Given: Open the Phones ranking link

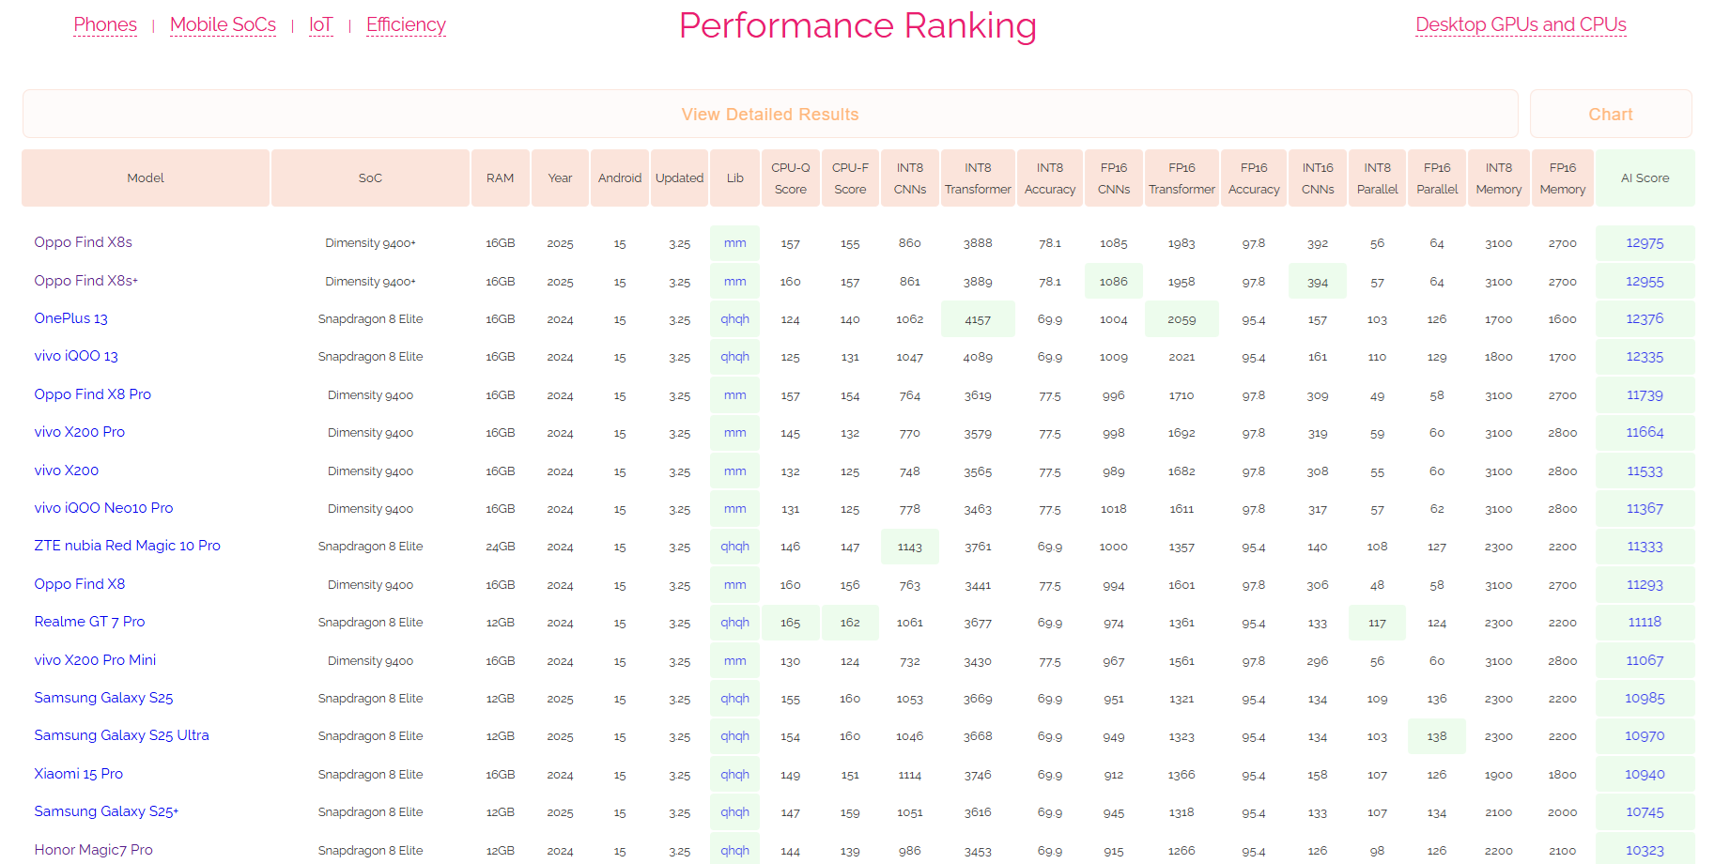Looking at the screenshot, I should (x=105, y=24).
